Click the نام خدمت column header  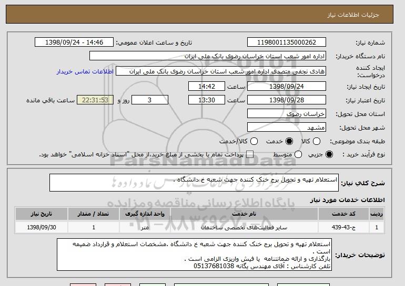[x=244, y=214]
